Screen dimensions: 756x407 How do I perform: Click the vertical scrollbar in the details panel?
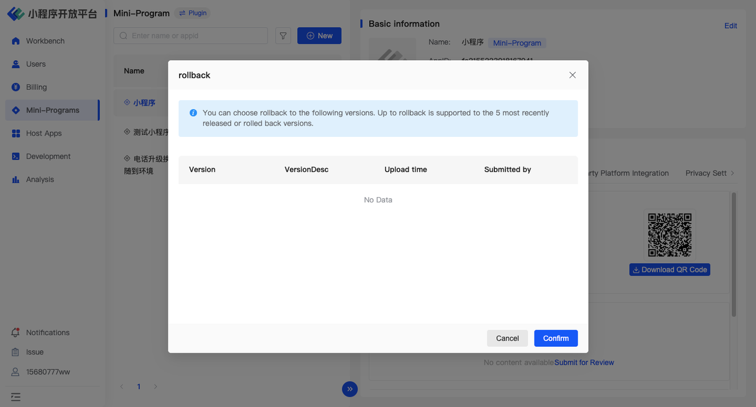pos(734,254)
